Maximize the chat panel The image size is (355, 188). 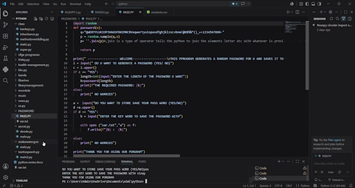tap(346, 12)
